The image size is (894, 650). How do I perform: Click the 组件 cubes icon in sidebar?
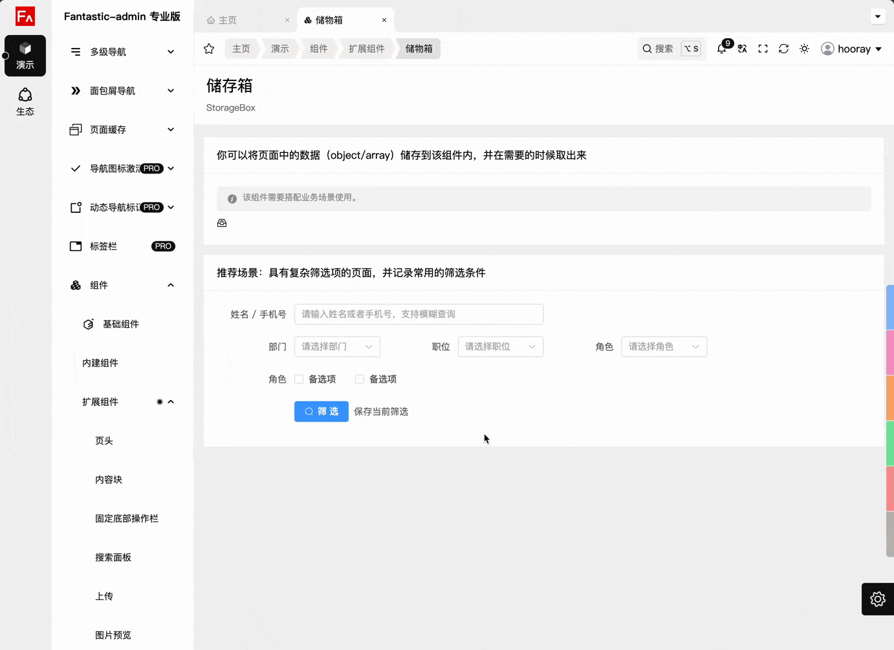coord(76,285)
